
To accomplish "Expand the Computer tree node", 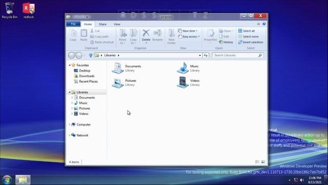I will [x=70, y=124].
